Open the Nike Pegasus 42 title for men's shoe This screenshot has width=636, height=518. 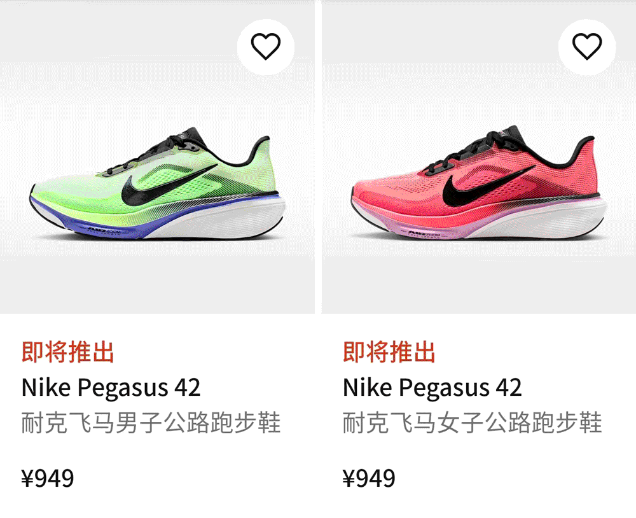pyautogui.click(x=111, y=388)
